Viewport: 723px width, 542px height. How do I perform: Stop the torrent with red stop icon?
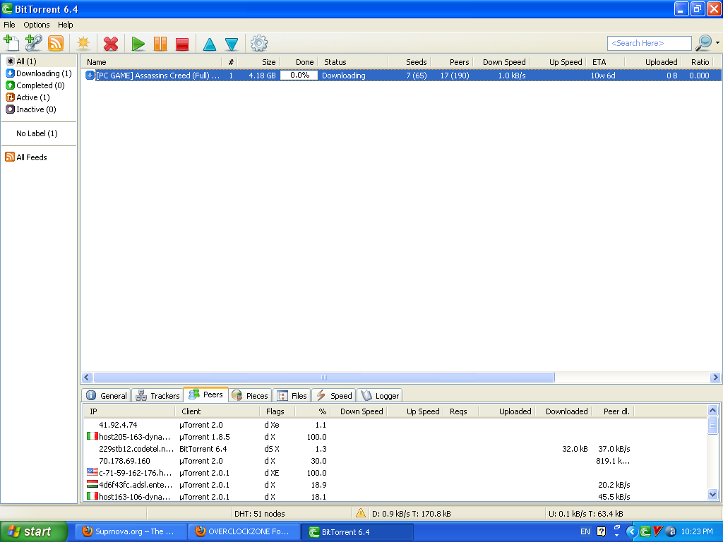[182, 44]
